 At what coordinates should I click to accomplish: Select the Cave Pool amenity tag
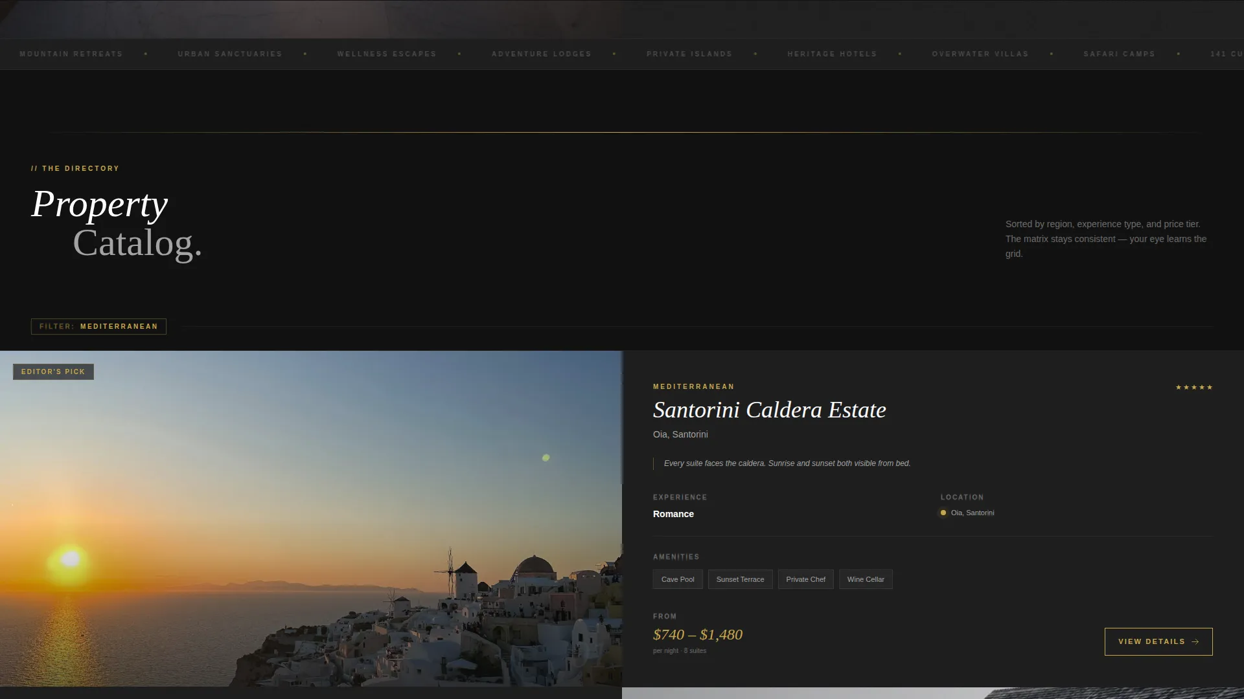pos(678,579)
